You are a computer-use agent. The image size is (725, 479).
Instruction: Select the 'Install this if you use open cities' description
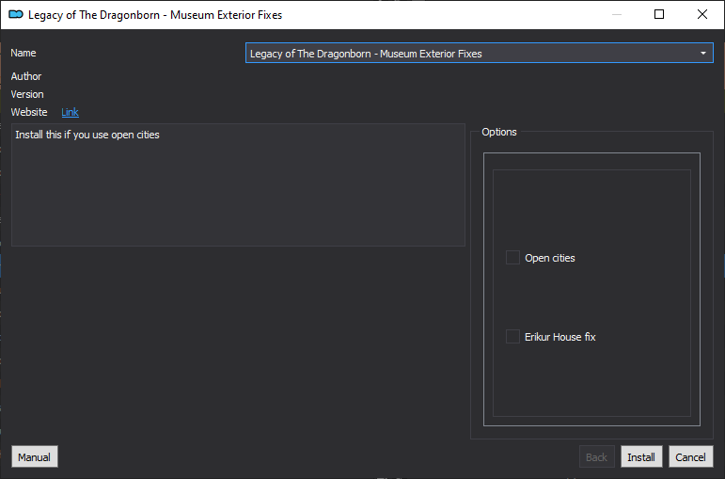[87, 135]
